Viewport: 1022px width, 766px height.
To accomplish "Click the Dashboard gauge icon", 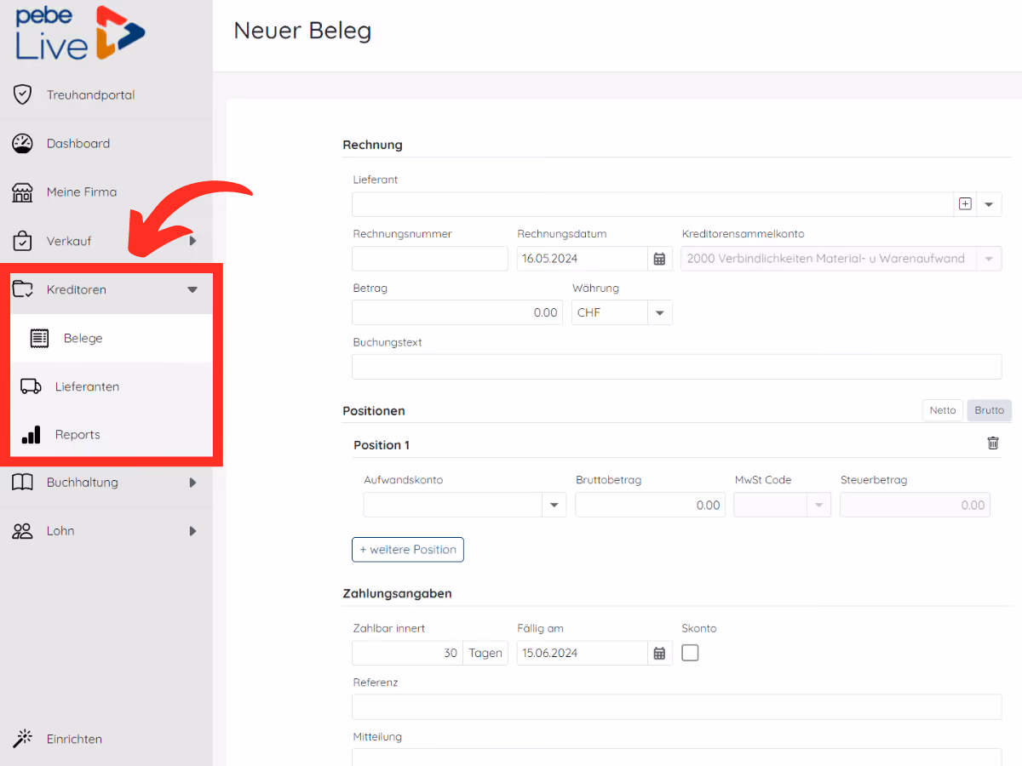I will coord(22,143).
